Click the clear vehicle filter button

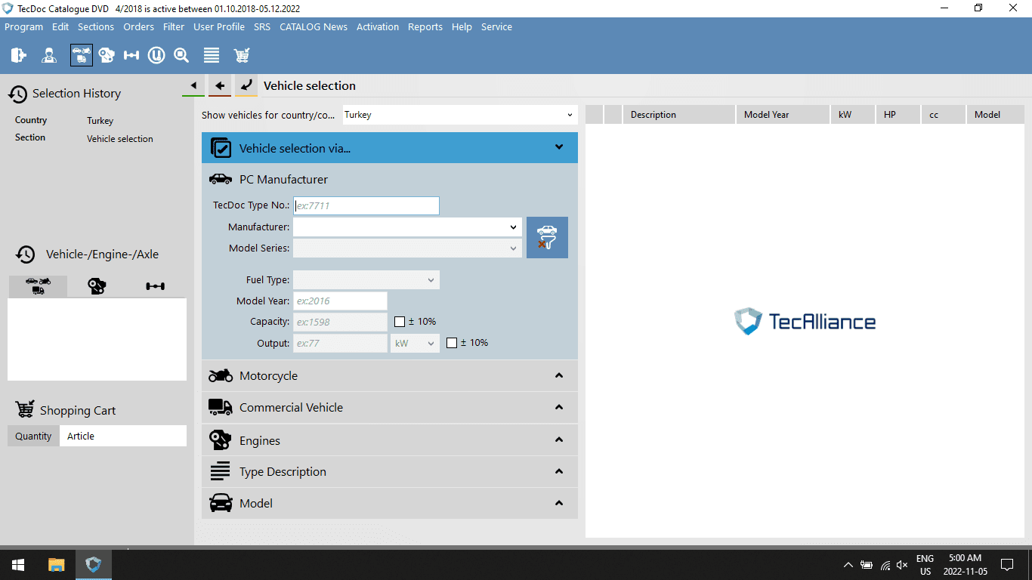click(x=547, y=237)
